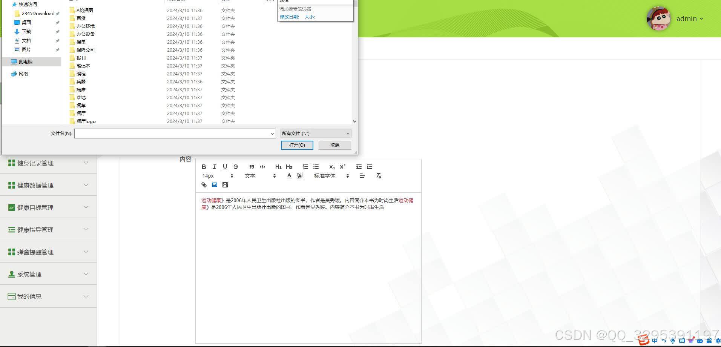Expand the 系统管理 sidebar menu

[x=48, y=274]
